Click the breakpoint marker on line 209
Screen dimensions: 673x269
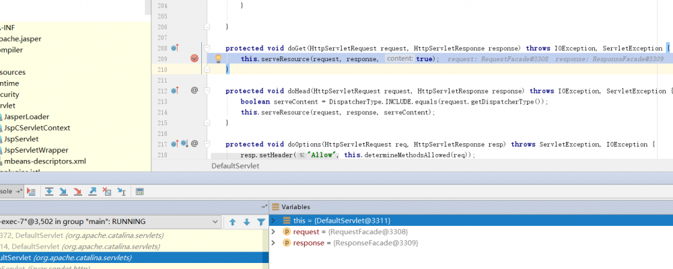coord(194,59)
